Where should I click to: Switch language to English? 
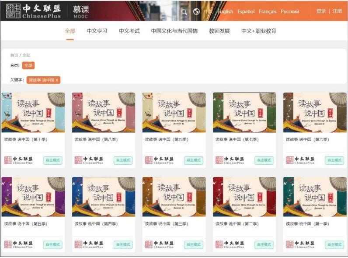click(225, 12)
